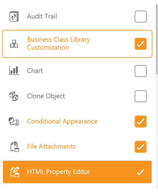Choose the Clone Object label text
Viewport: 158px width, 192px height.
[46, 96]
